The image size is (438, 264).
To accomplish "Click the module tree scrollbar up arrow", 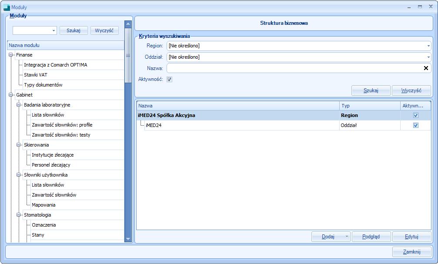I will [x=128, y=24].
